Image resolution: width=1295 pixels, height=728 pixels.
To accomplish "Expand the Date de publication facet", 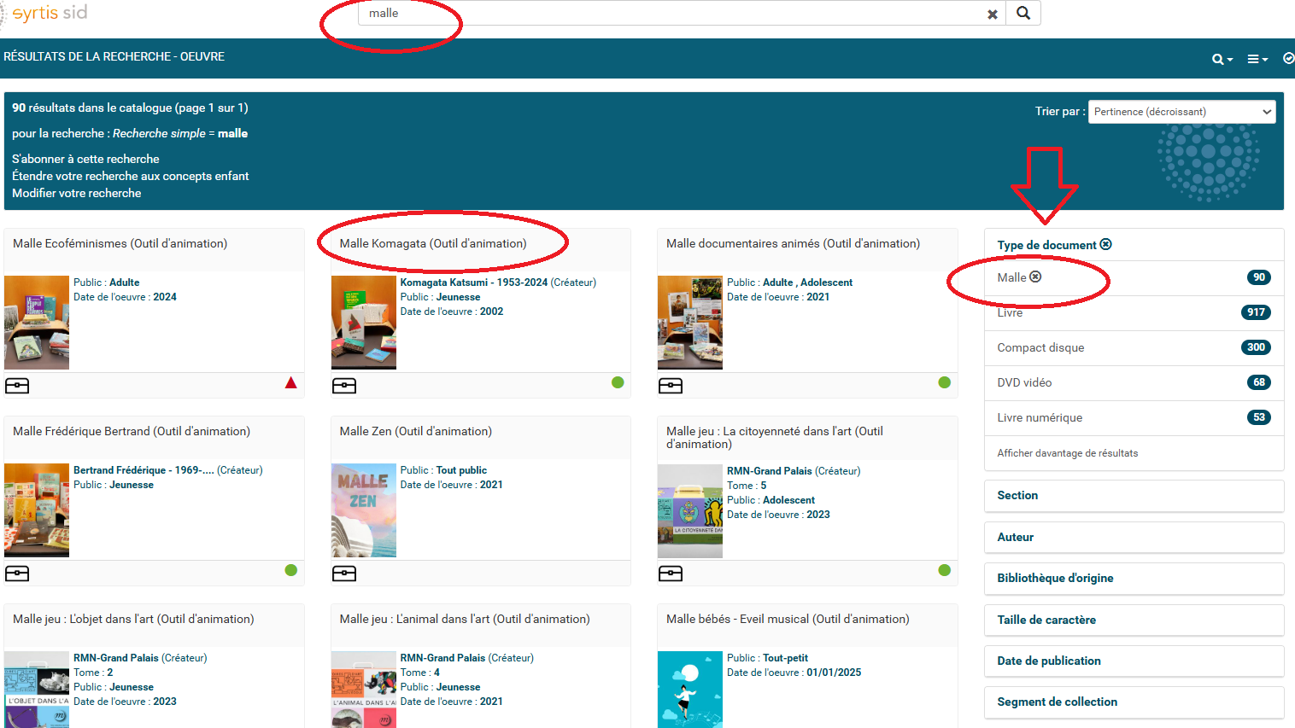I will [x=1048, y=661].
